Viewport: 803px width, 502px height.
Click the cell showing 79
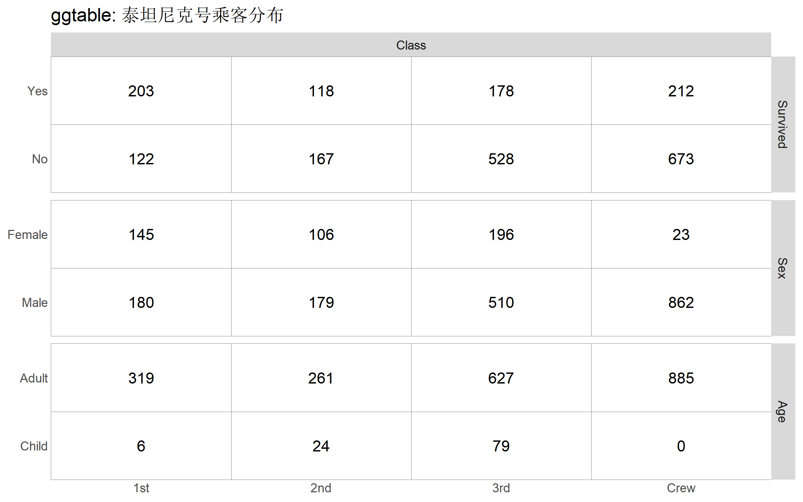[x=501, y=446]
